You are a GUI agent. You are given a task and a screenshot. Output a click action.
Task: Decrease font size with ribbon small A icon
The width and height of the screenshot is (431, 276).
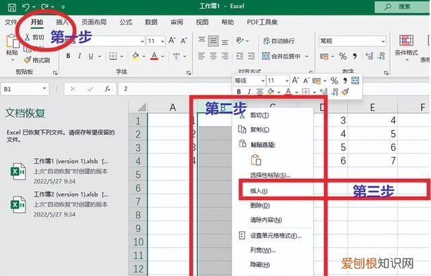click(x=184, y=41)
